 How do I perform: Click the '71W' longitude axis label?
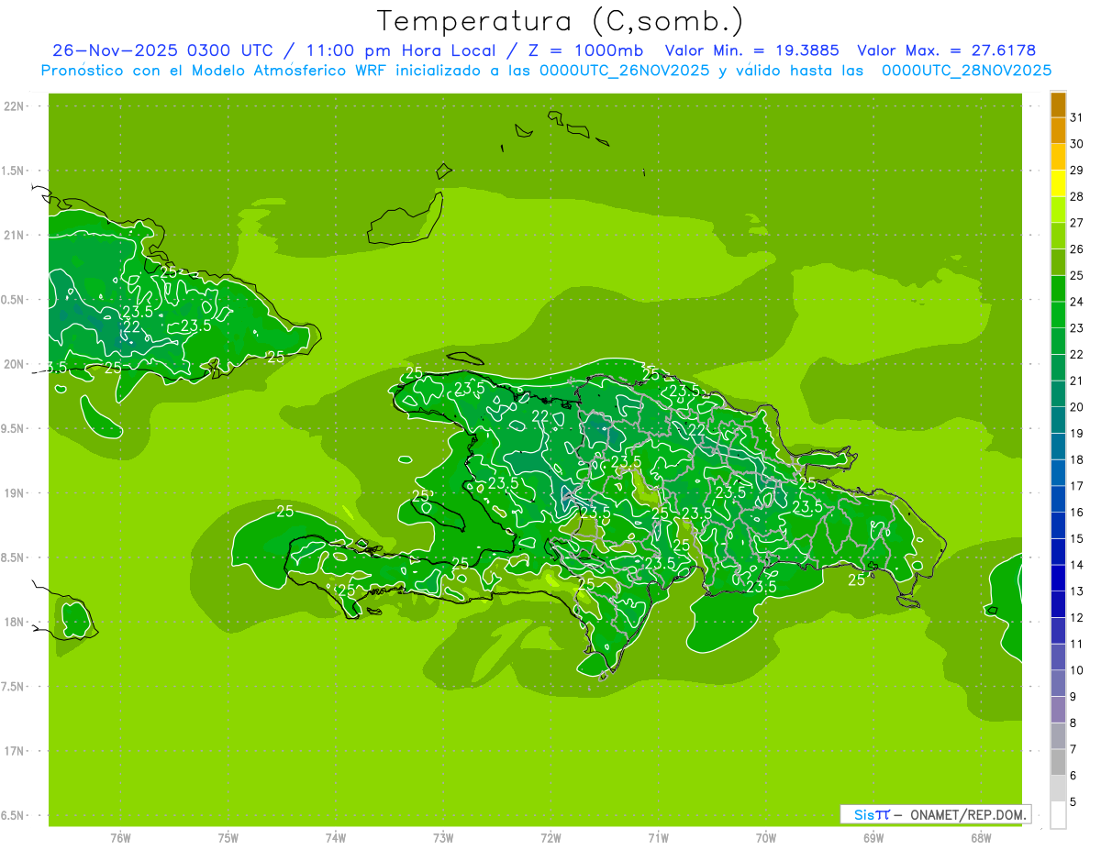658,838
